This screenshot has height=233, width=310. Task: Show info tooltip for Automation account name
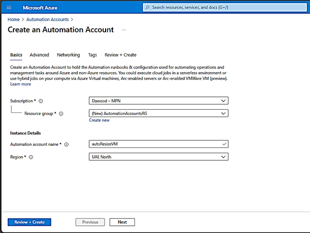coord(66,144)
